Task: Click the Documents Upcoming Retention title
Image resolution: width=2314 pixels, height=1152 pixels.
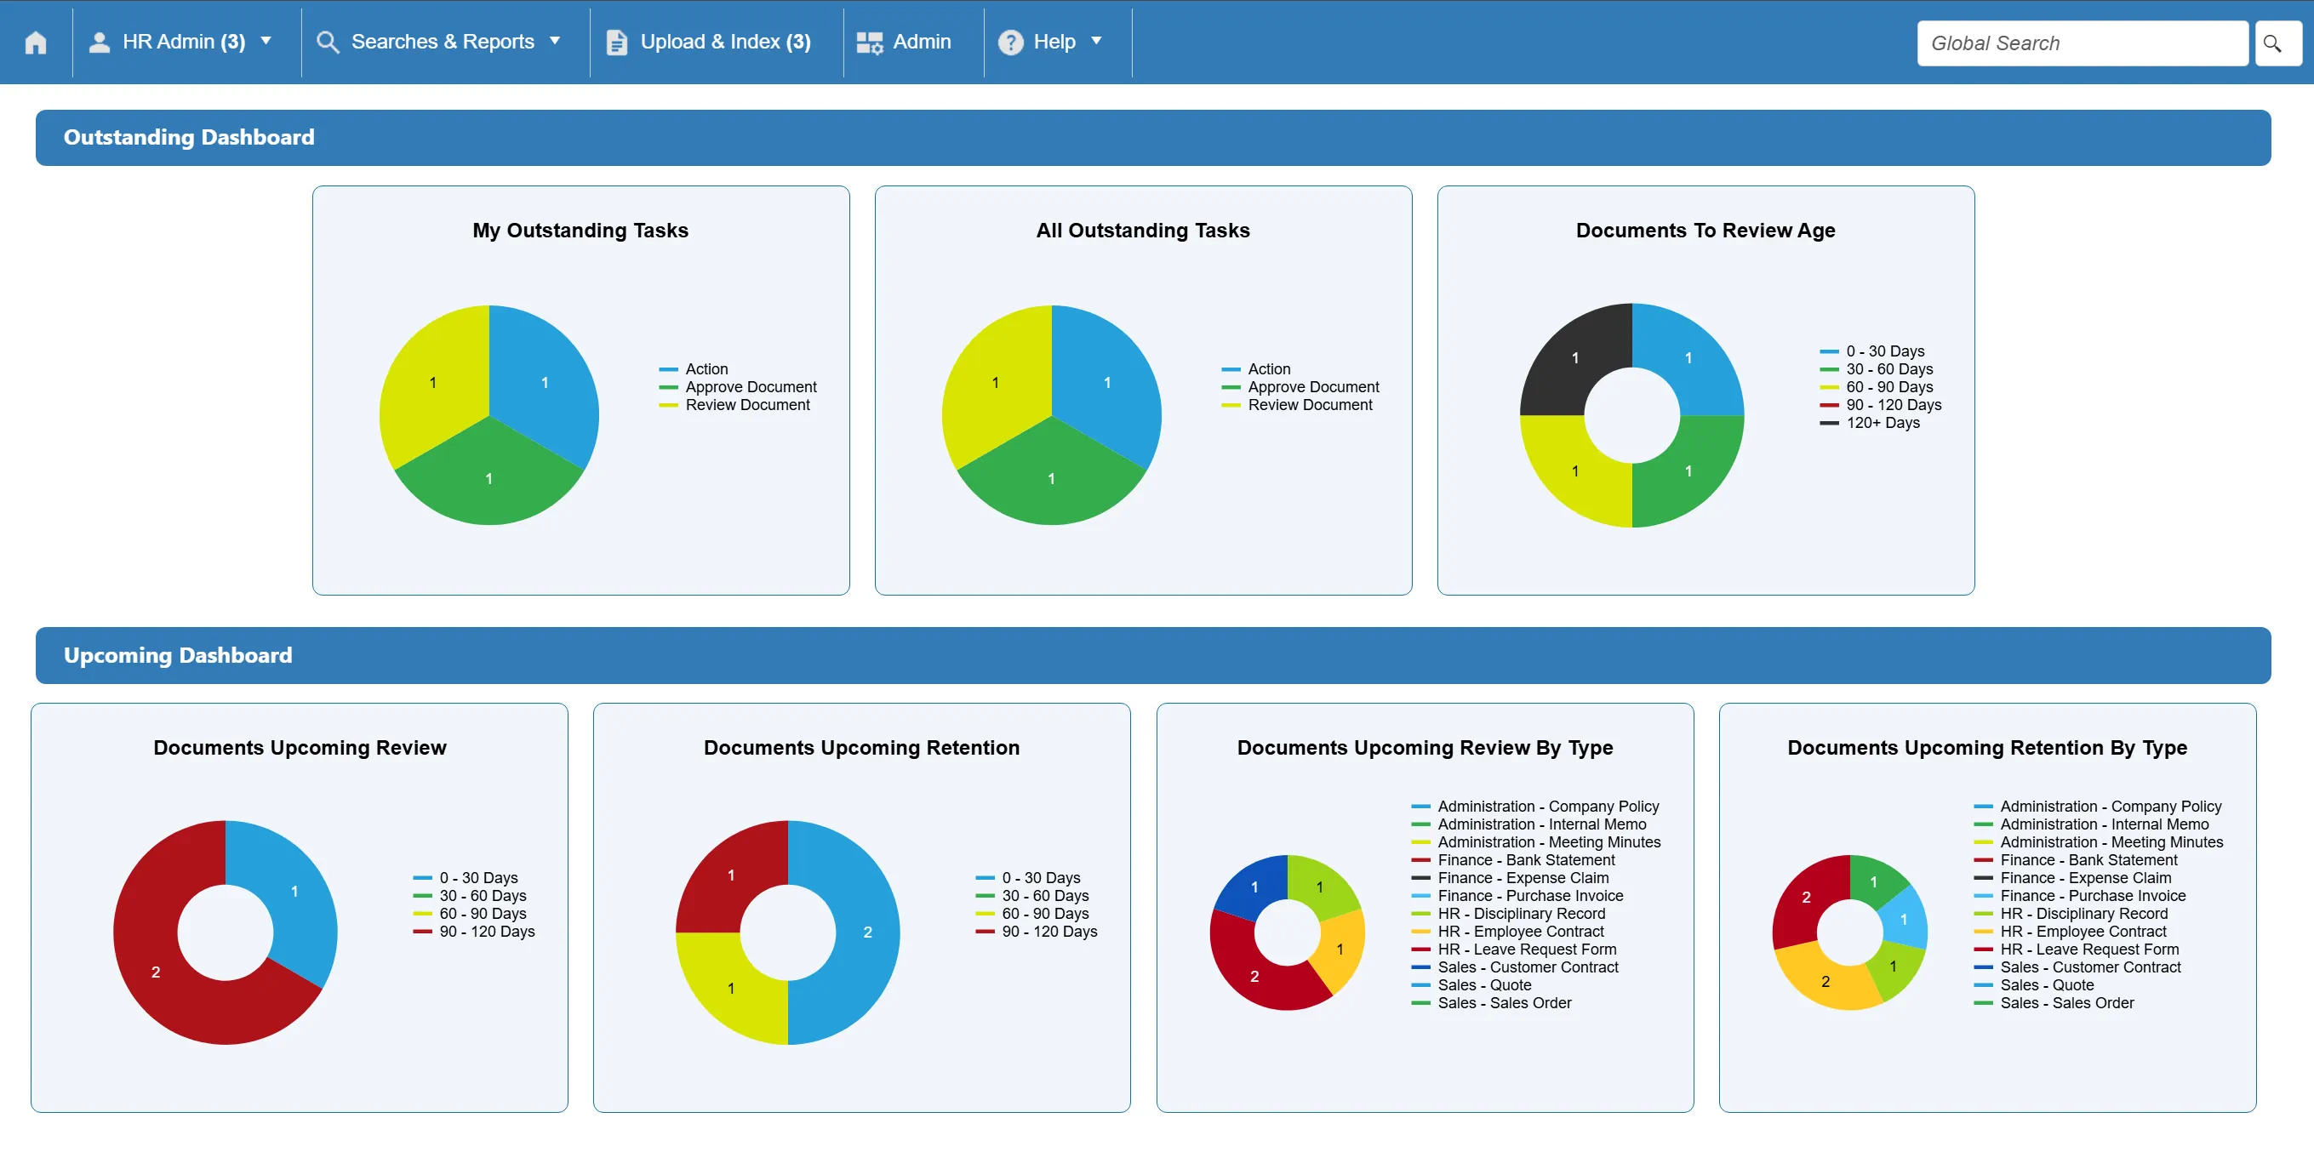Action: click(861, 748)
